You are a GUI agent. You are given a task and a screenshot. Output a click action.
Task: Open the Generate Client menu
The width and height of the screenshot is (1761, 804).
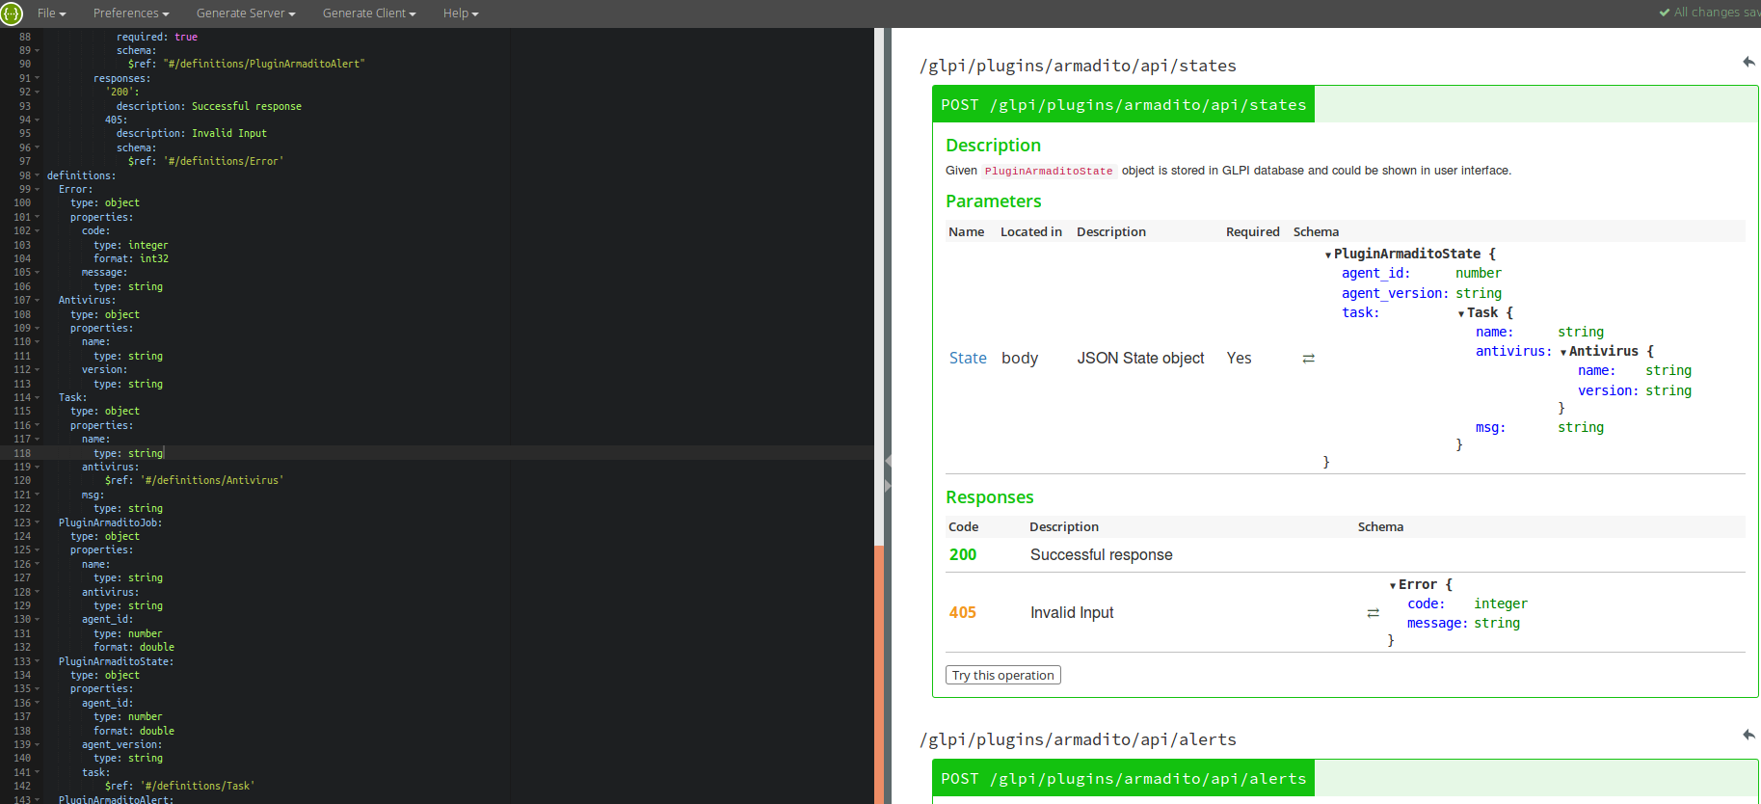[x=369, y=13]
